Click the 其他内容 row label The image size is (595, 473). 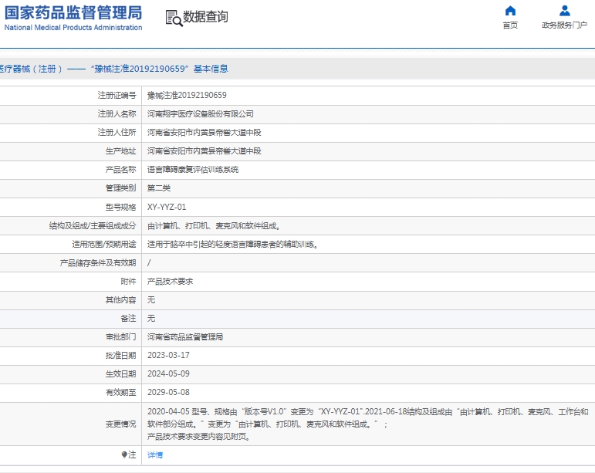(x=120, y=300)
